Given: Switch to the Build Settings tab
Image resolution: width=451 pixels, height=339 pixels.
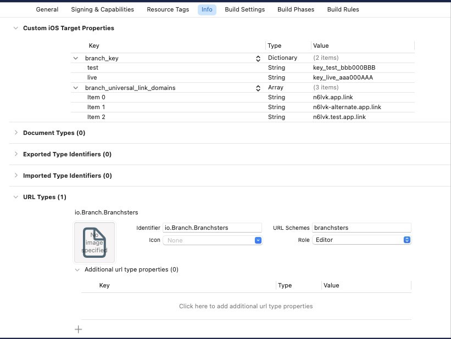Looking at the screenshot, I should pyautogui.click(x=244, y=9).
